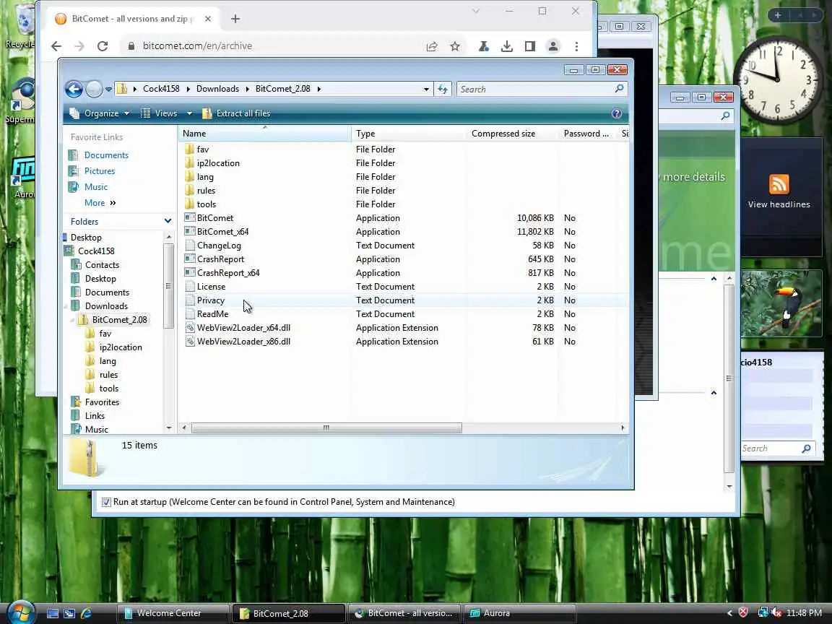
Task: Select the ChangeLog text document
Action: 219,246
